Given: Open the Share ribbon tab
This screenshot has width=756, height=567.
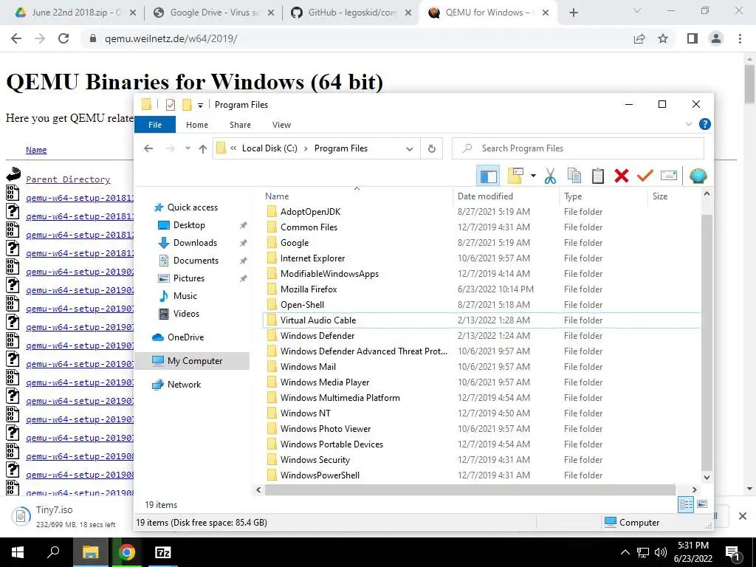Looking at the screenshot, I should (x=240, y=125).
